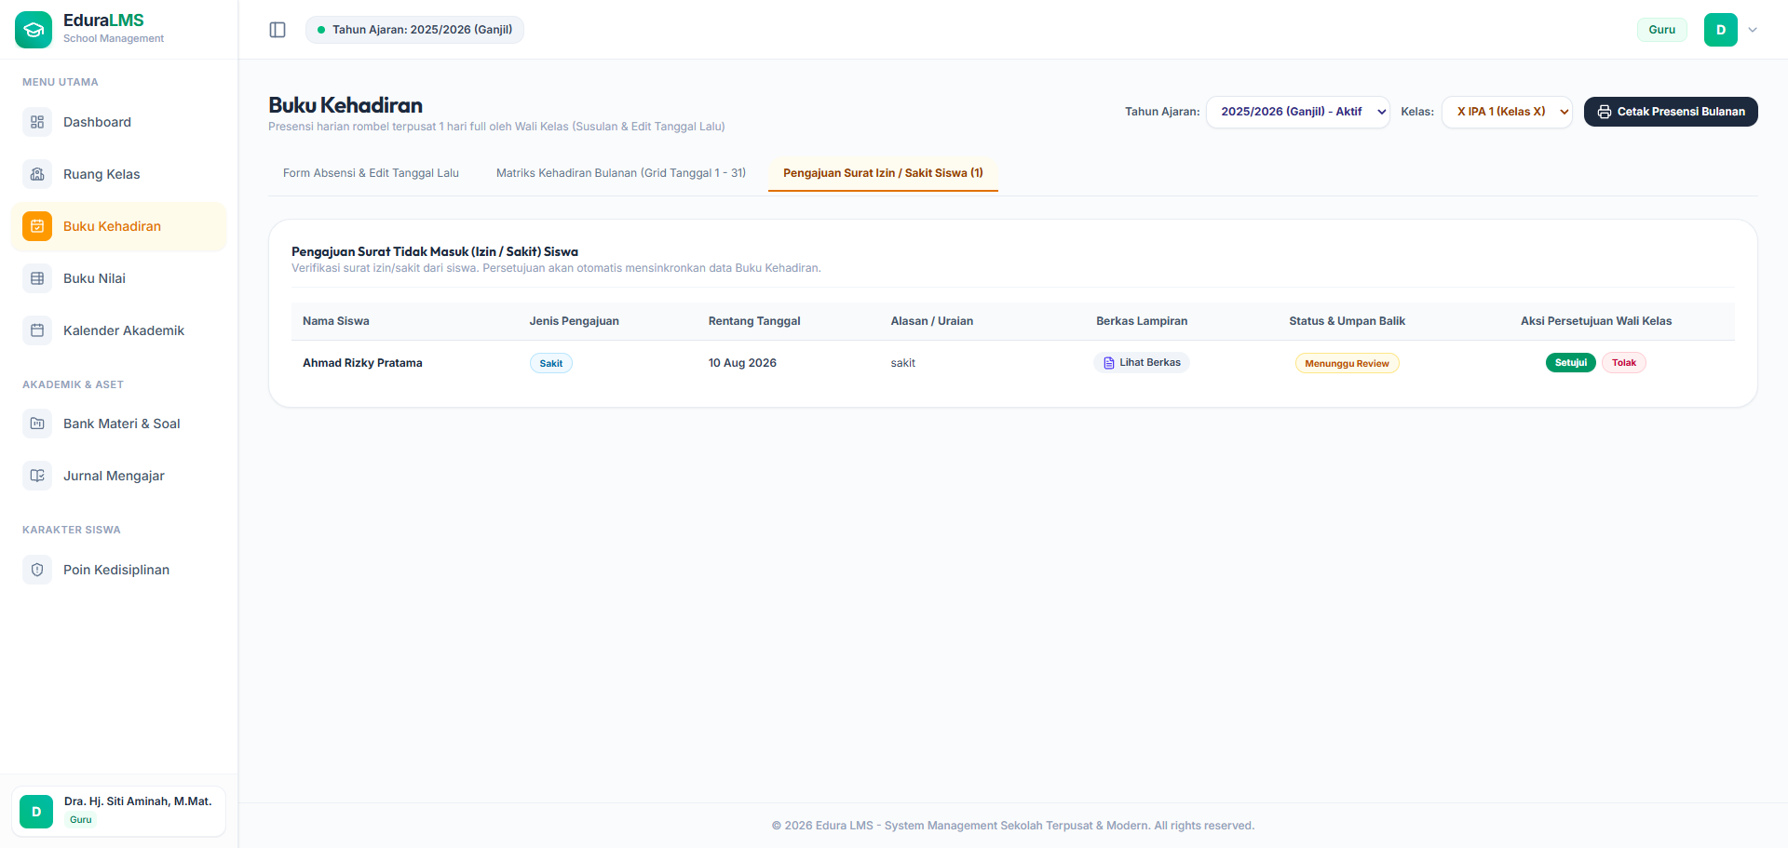Select the Buku Kehadiran calendar icon
Image resolution: width=1788 pixels, height=848 pixels.
pyautogui.click(x=37, y=226)
